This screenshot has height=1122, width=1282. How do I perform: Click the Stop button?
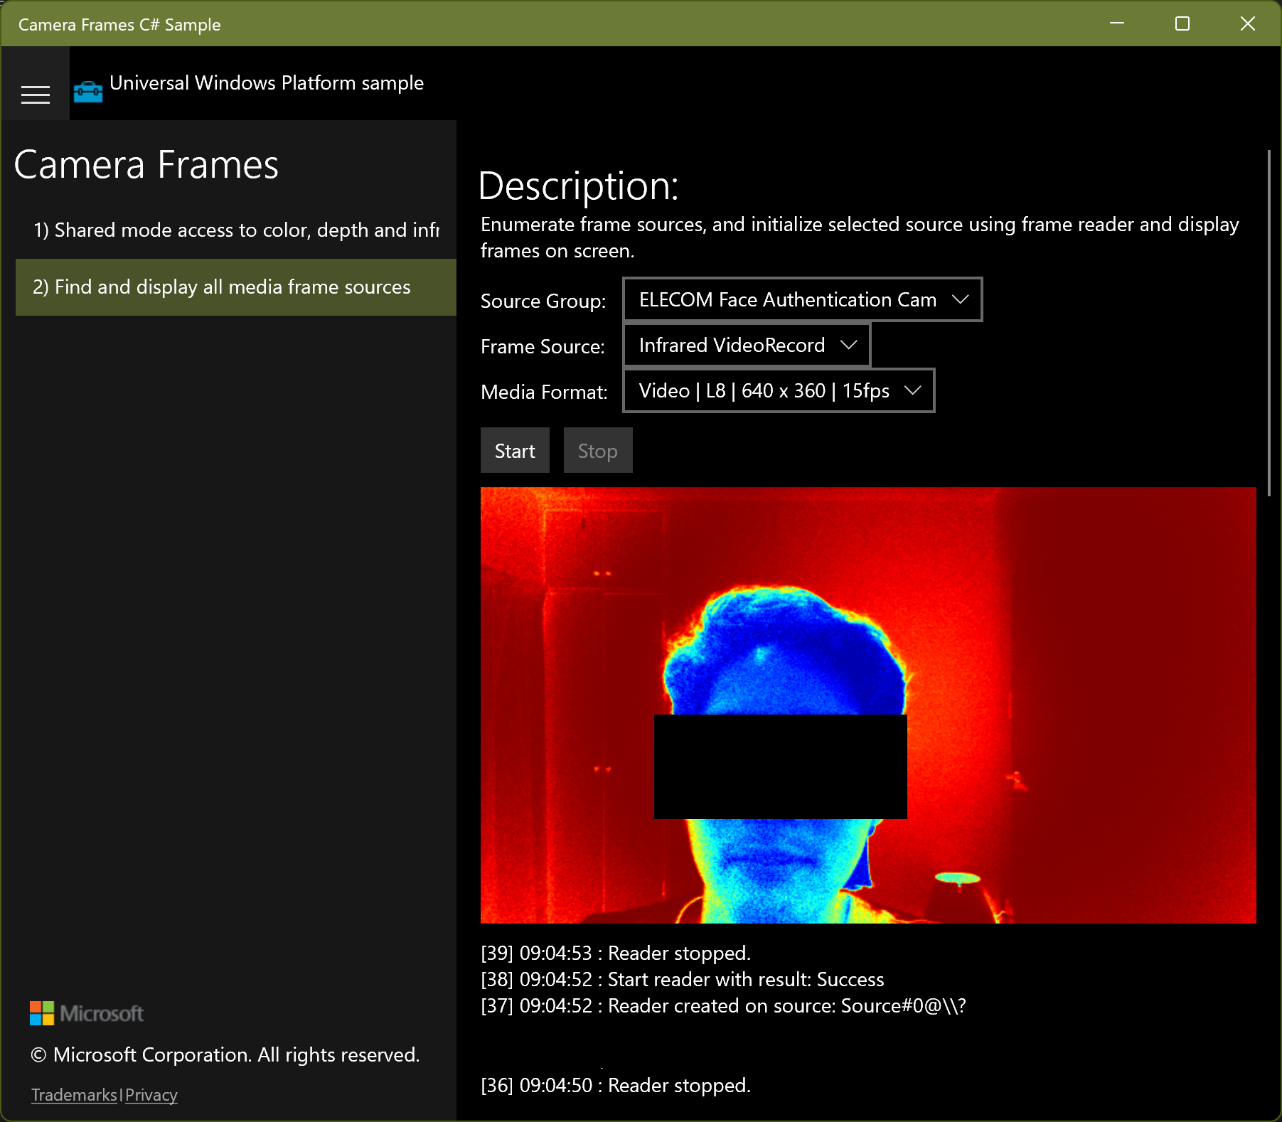pos(598,450)
